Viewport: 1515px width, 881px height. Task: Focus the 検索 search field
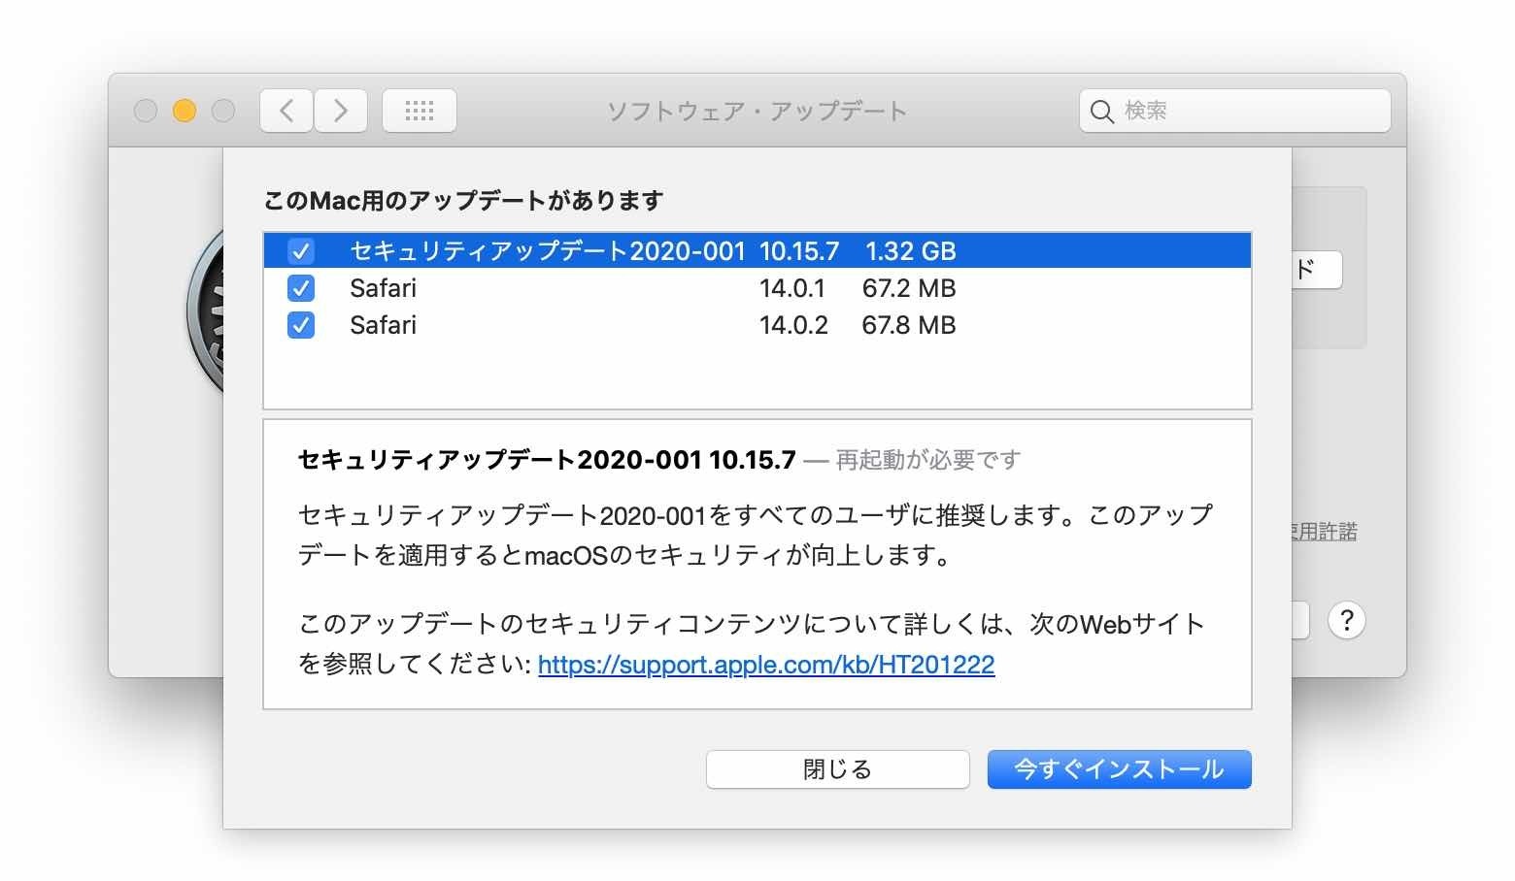click(x=1234, y=111)
